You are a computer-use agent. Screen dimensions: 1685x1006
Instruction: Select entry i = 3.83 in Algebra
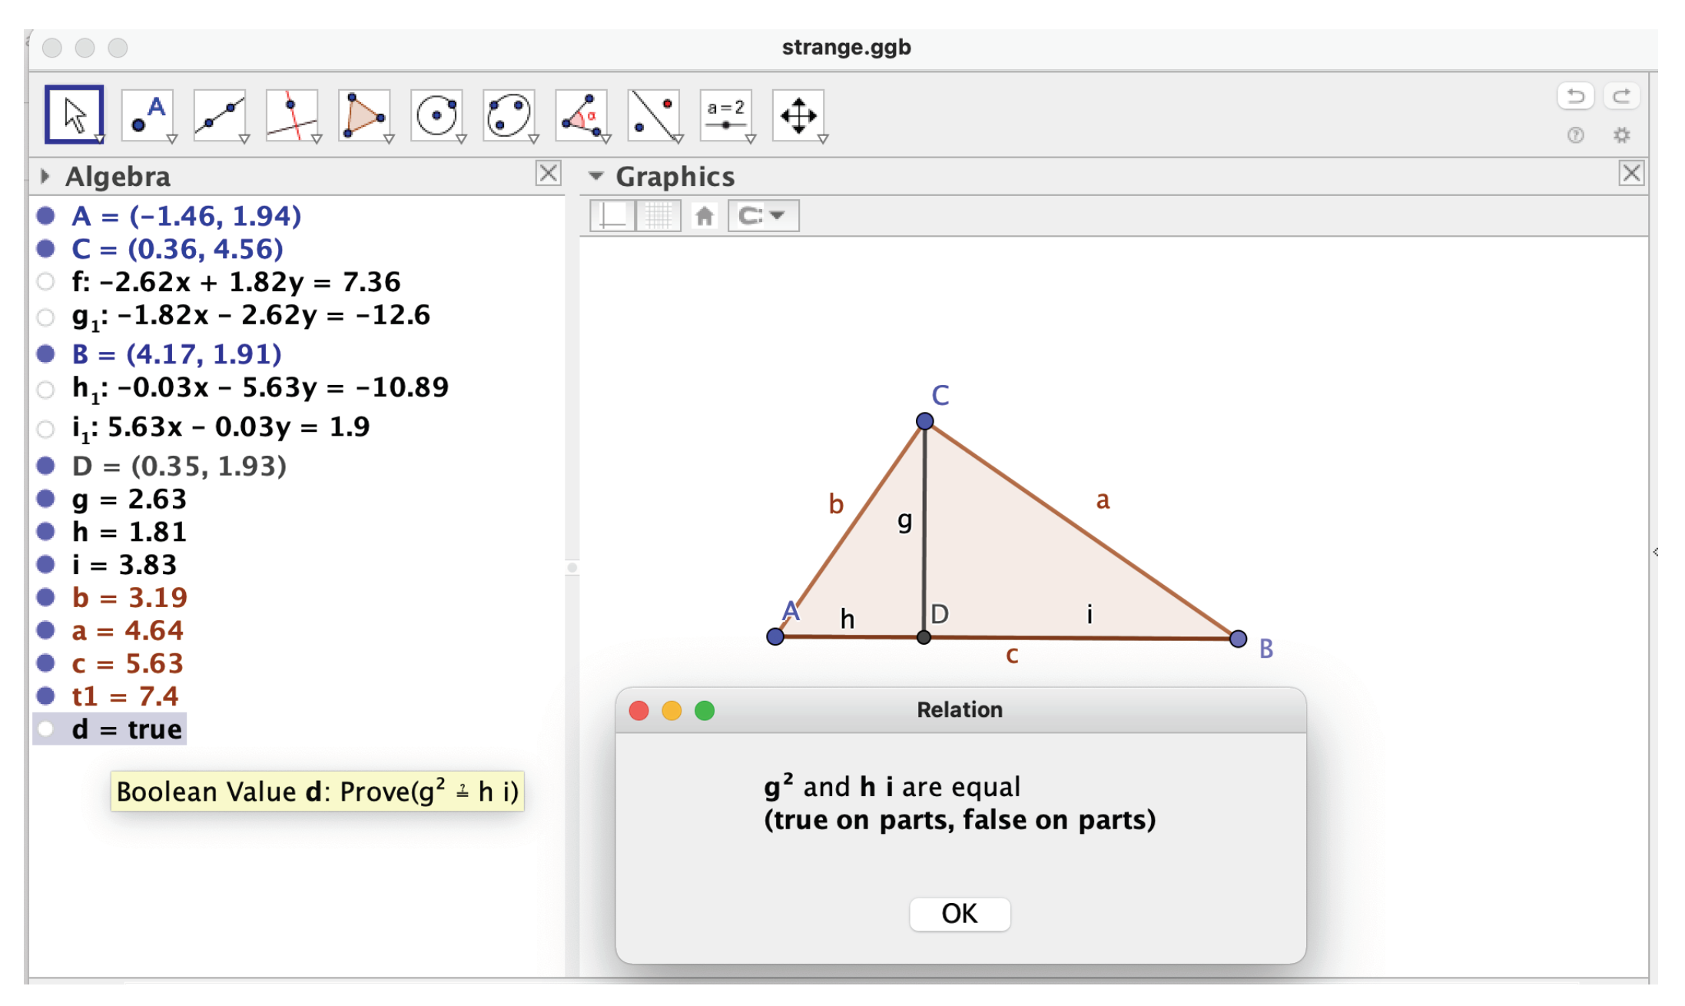[124, 565]
